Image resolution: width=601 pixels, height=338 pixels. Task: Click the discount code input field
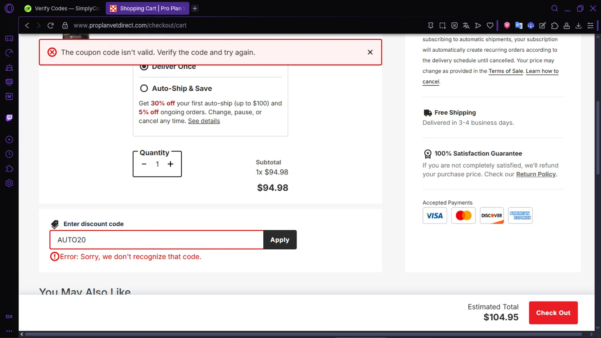coord(157,240)
